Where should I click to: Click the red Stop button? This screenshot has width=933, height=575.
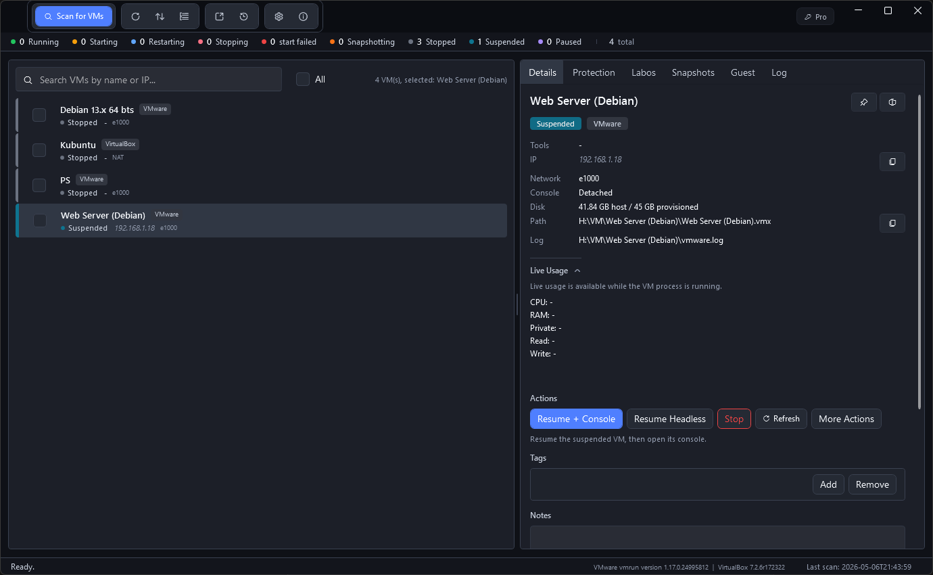(x=734, y=419)
